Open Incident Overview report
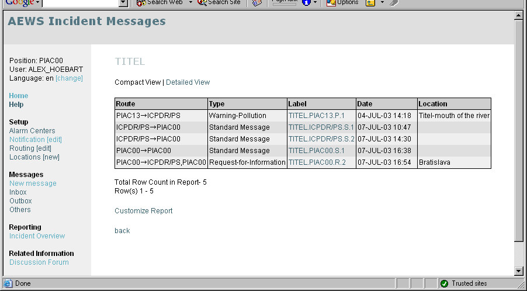The height and width of the screenshot is (291, 527). [x=37, y=236]
